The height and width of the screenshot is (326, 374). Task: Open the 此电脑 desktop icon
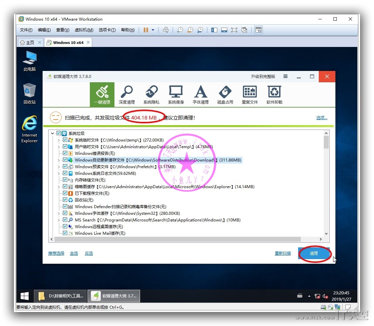coord(30,61)
